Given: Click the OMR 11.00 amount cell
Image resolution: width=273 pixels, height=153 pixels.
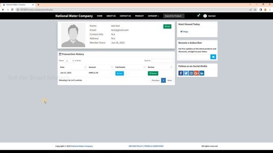Looking at the screenshot, I should 93,73.
